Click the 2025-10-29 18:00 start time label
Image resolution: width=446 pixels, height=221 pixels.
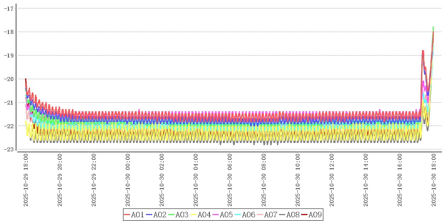(26, 180)
